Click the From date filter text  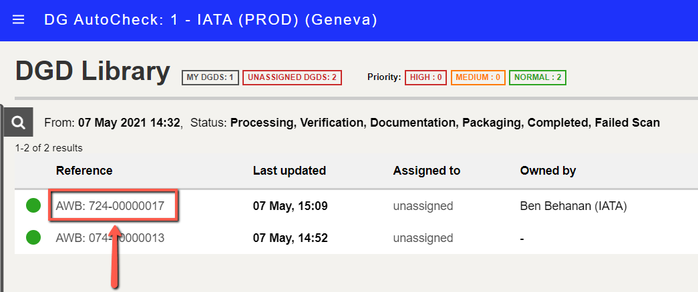click(113, 122)
